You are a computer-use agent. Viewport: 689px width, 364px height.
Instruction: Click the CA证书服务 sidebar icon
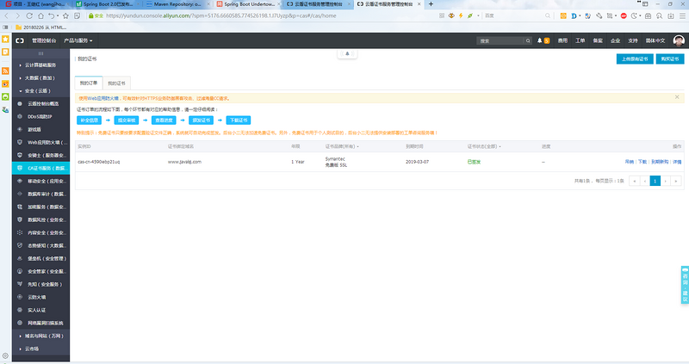pos(20,168)
